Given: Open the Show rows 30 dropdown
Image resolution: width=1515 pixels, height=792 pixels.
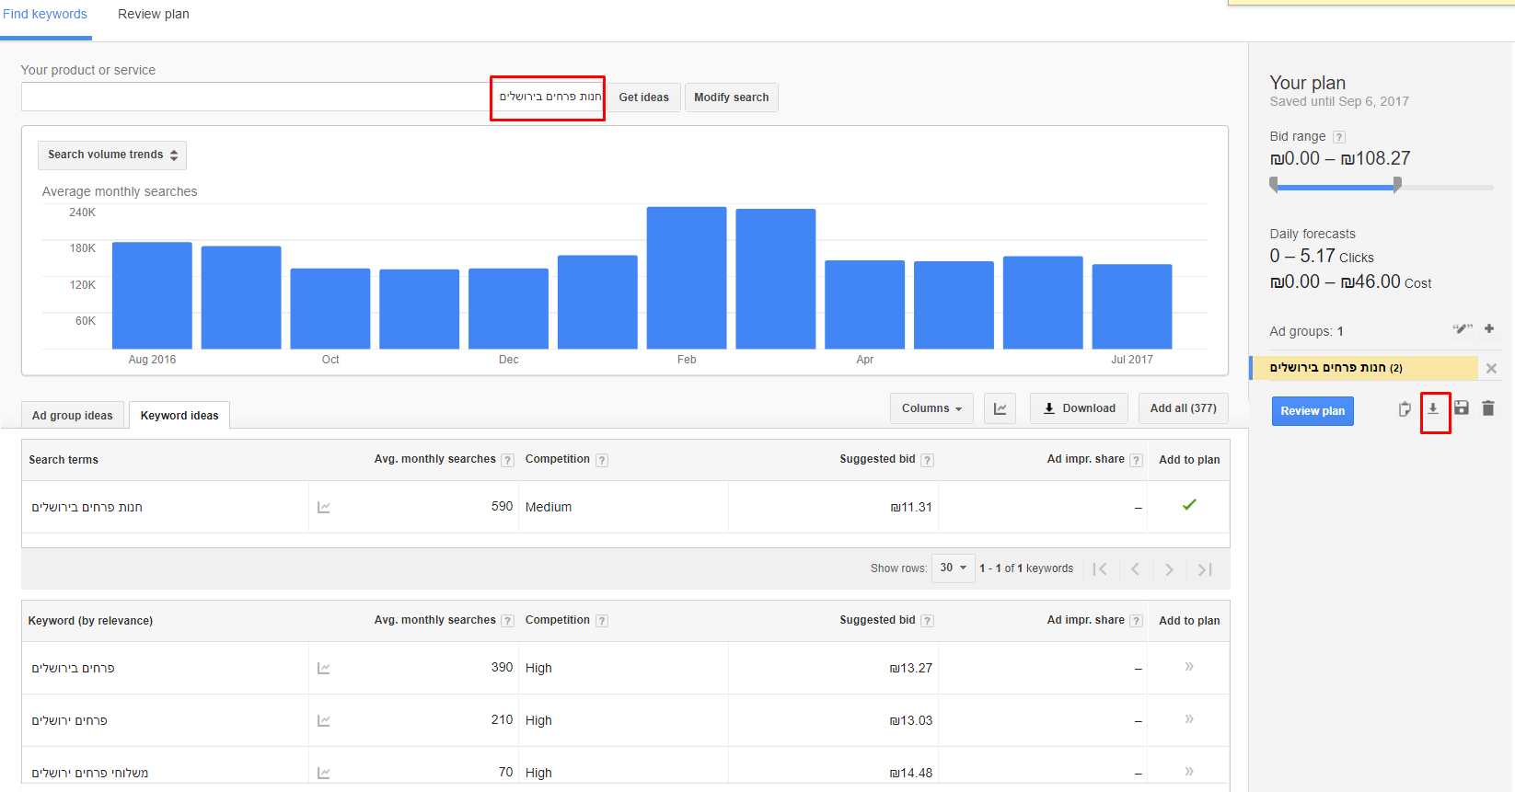Looking at the screenshot, I should pos(953,568).
